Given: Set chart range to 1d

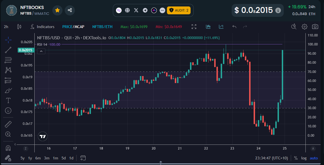Looking at the screenshot, I should tap(71, 158).
